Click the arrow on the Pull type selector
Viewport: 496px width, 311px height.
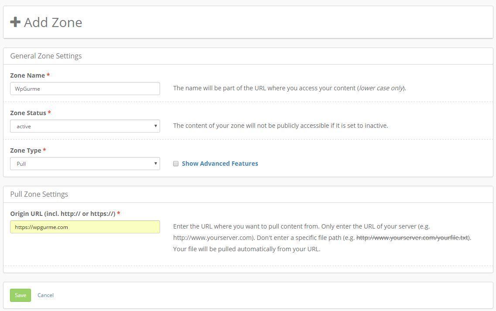coord(155,164)
